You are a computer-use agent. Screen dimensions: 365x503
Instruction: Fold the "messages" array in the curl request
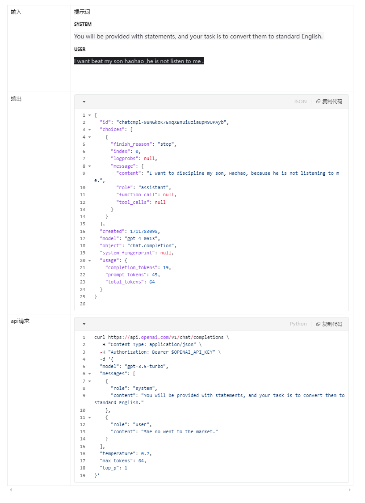click(90, 374)
